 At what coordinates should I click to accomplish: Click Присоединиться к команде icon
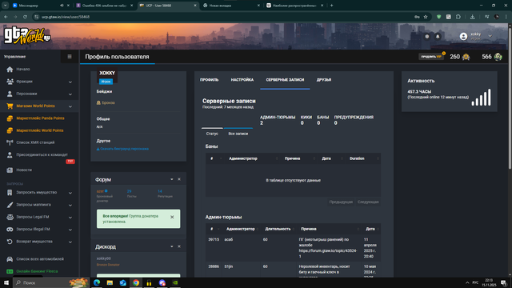click(10, 154)
